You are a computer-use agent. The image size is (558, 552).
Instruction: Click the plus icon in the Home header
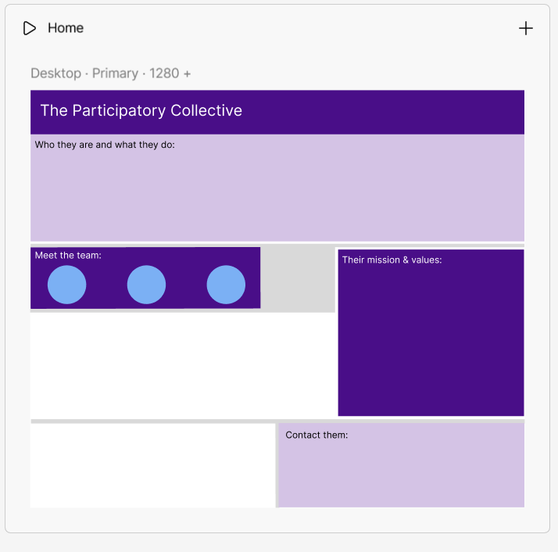[526, 28]
